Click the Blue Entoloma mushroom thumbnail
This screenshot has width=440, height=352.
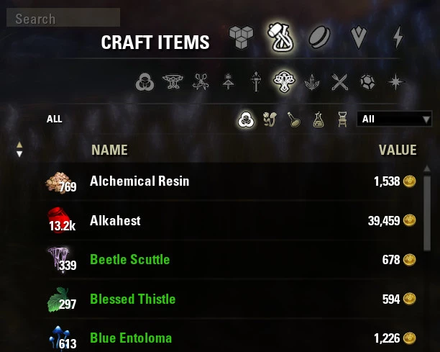point(61,338)
